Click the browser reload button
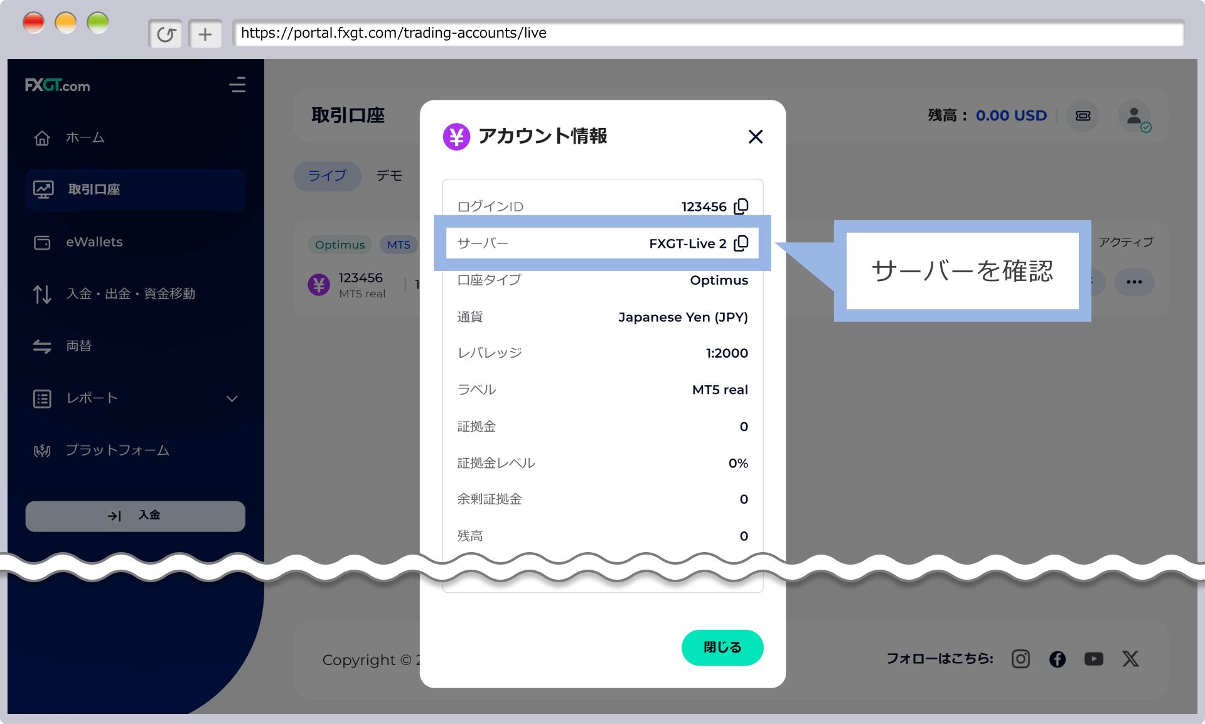 [x=166, y=34]
